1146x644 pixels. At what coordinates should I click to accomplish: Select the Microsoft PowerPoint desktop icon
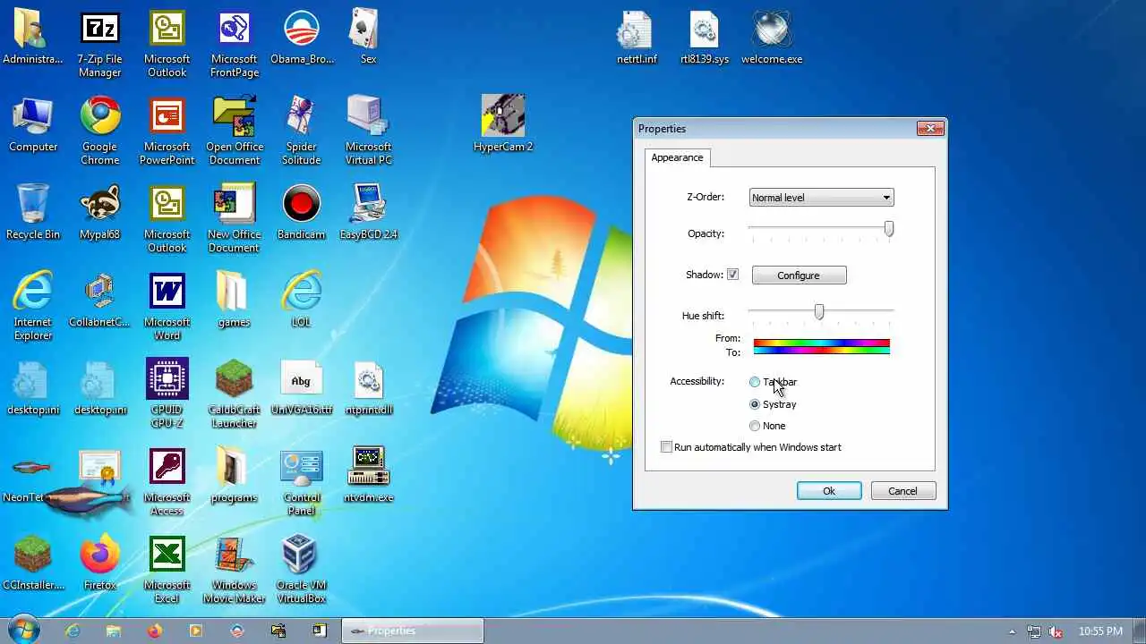[167, 131]
